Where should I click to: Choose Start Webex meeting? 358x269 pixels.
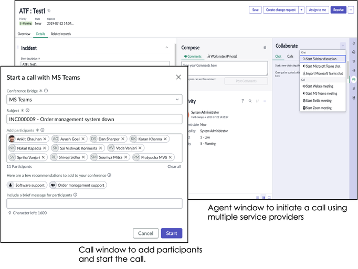323,86
